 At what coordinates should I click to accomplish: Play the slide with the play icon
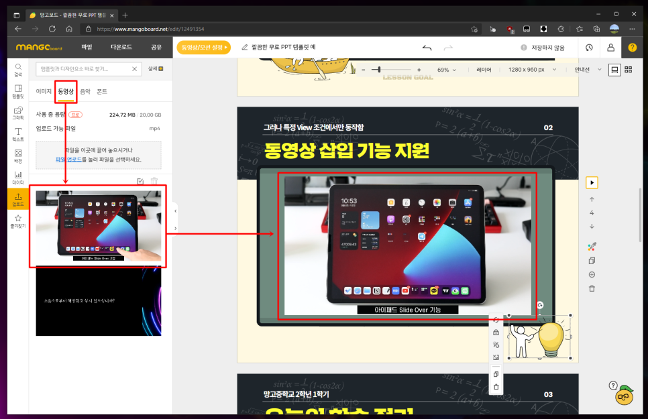592,182
